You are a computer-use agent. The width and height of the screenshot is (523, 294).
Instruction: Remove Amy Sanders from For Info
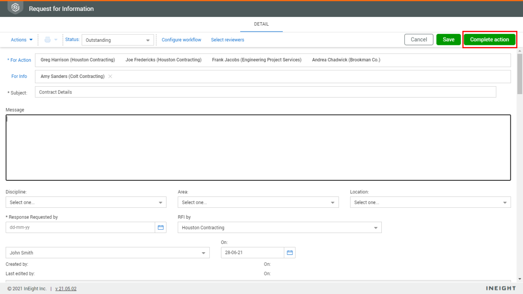click(110, 76)
